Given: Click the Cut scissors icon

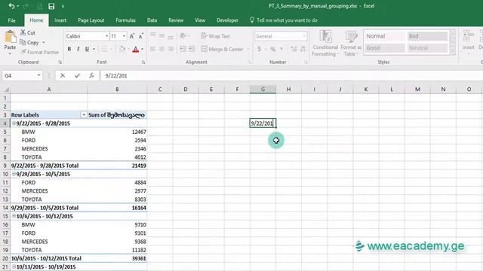Looking at the screenshot, I should click(x=23, y=32).
